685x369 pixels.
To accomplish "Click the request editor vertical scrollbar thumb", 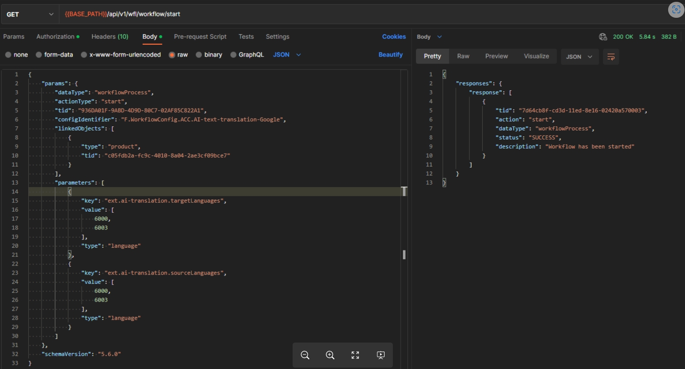I will (x=404, y=255).
